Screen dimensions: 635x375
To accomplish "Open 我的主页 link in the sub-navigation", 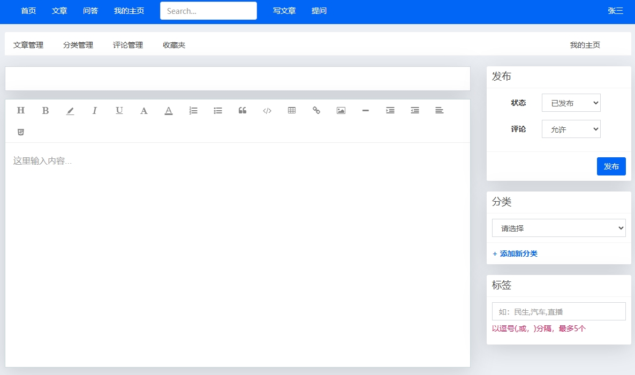I will (x=585, y=45).
